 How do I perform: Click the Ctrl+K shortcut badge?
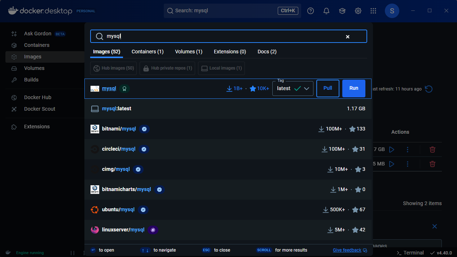(288, 11)
